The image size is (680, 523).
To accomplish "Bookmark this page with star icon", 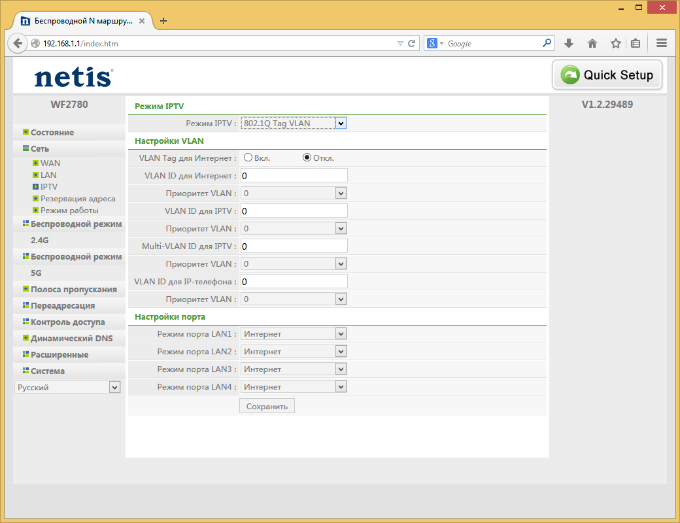I will pos(616,43).
